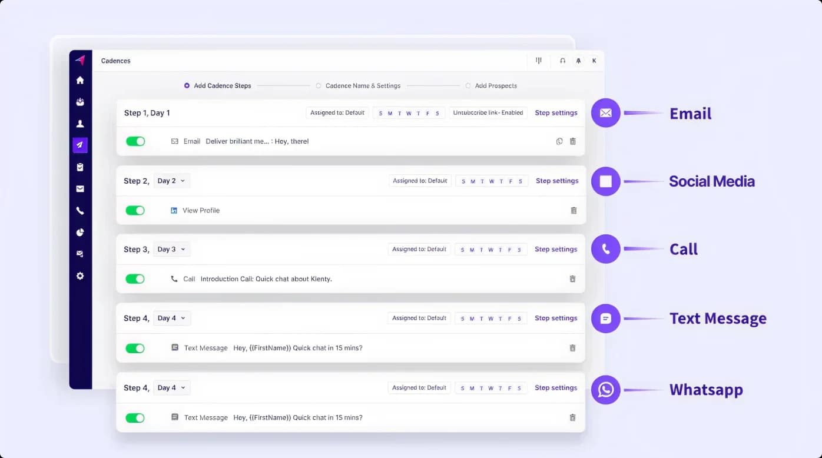Toggle off the Step 1 Email switch
The image size is (822, 458).
[135, 141]
